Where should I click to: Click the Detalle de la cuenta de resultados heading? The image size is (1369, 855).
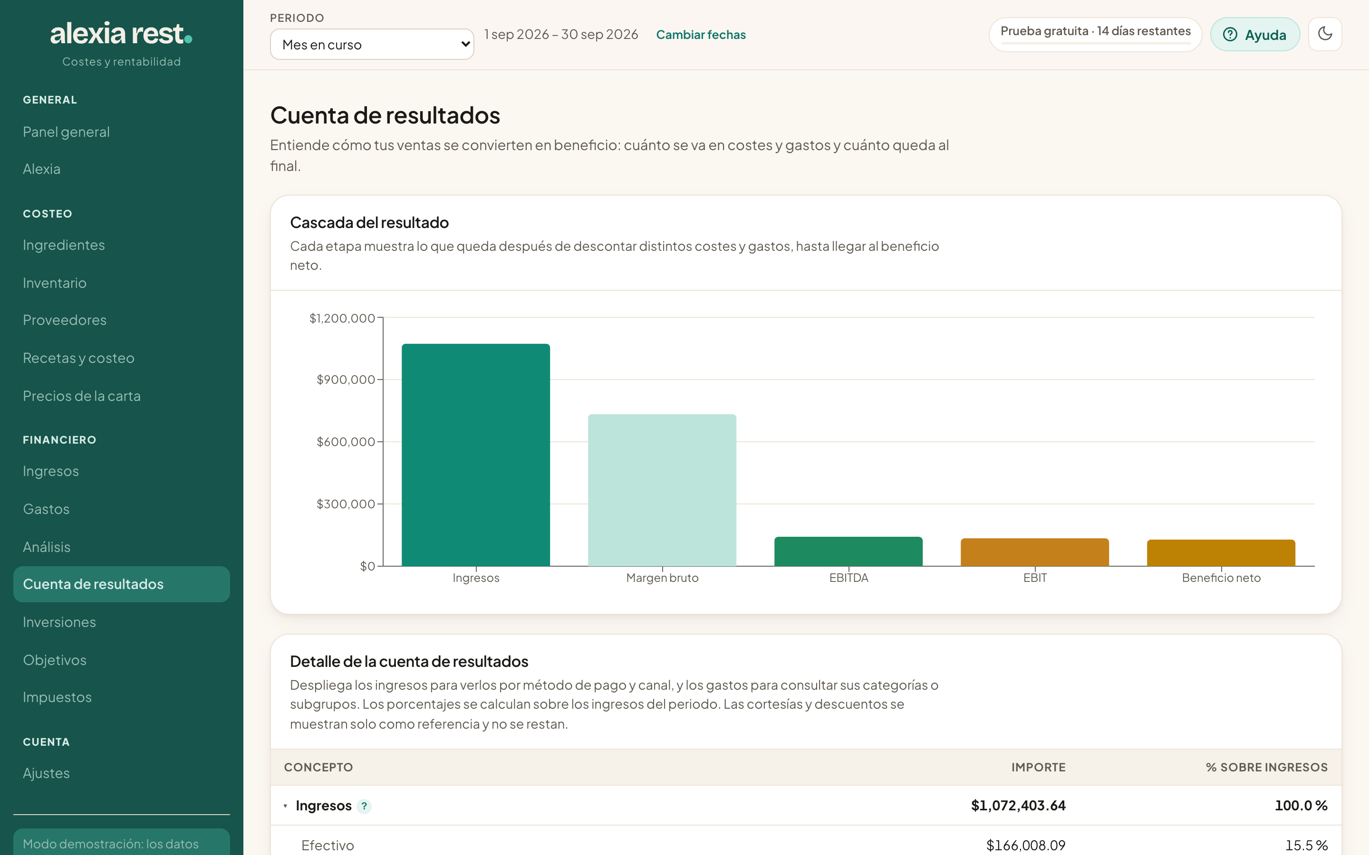tap(409, 662)
